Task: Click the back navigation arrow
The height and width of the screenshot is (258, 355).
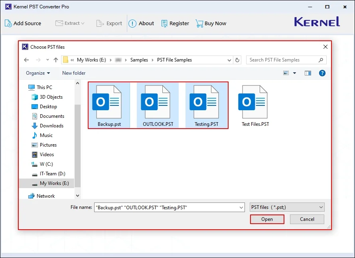Action: click(26, 60)
